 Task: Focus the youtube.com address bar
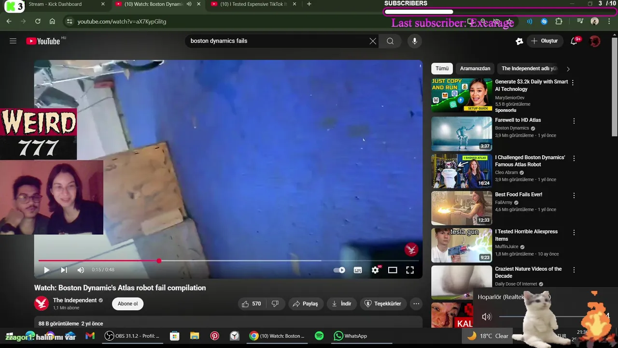pyautogui.click(x=266, y=21)
